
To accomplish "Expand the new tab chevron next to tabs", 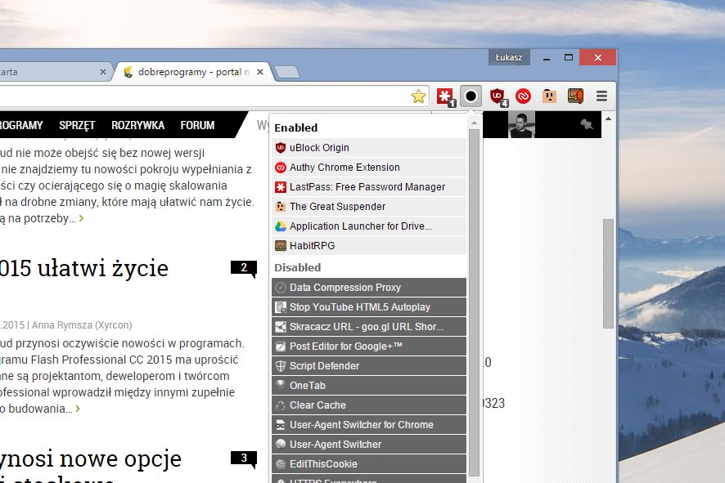I will 286,71.
